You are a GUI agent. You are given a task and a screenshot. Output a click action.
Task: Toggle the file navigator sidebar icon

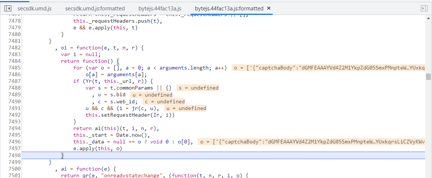pyautogui.click(x=8, y=9)
